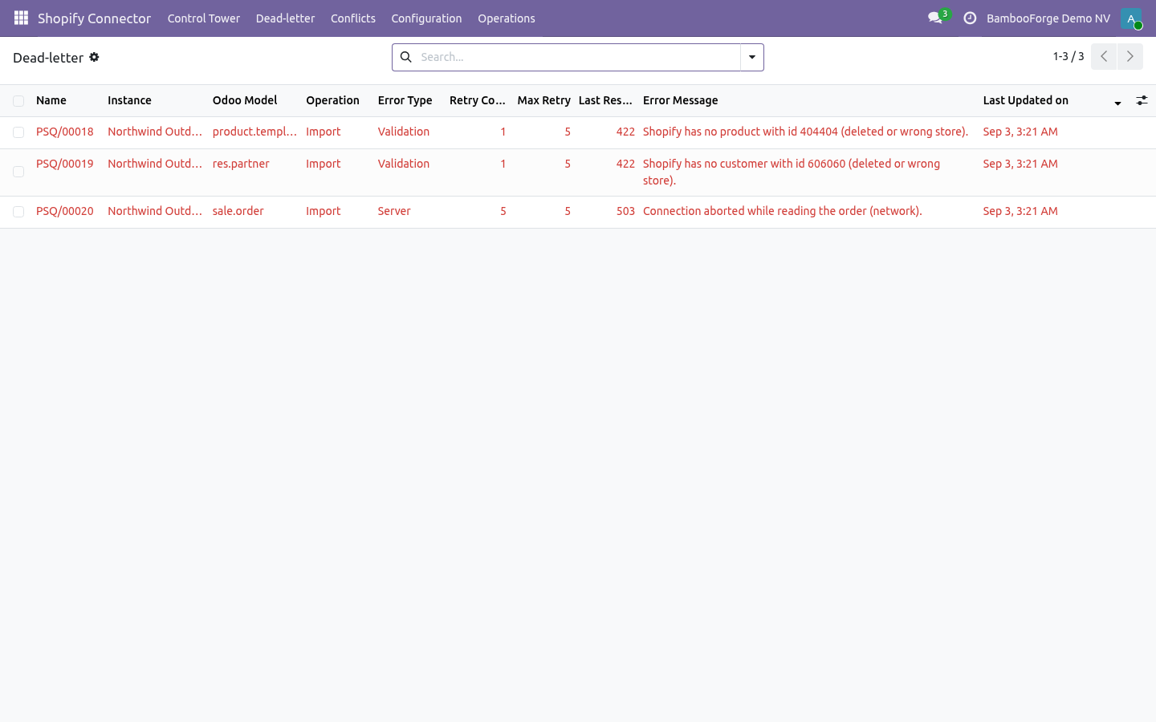Open the conversations messages icon

pos(935,18)
